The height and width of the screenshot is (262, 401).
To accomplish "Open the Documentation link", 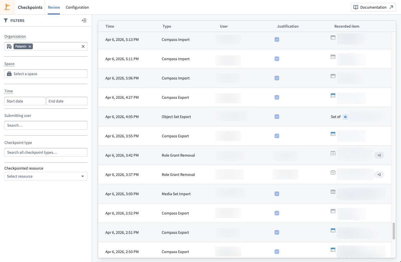I will pos(373,7).
